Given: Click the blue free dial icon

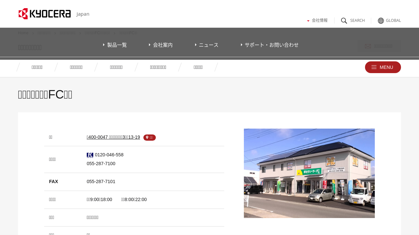Looking at the screenshot, I should coord(90,155).
